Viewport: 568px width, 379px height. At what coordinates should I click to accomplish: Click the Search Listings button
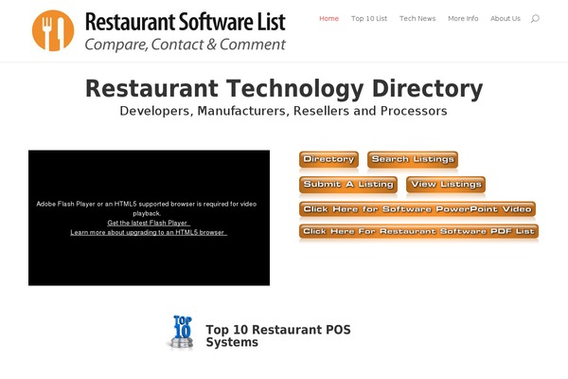[413, 159]
